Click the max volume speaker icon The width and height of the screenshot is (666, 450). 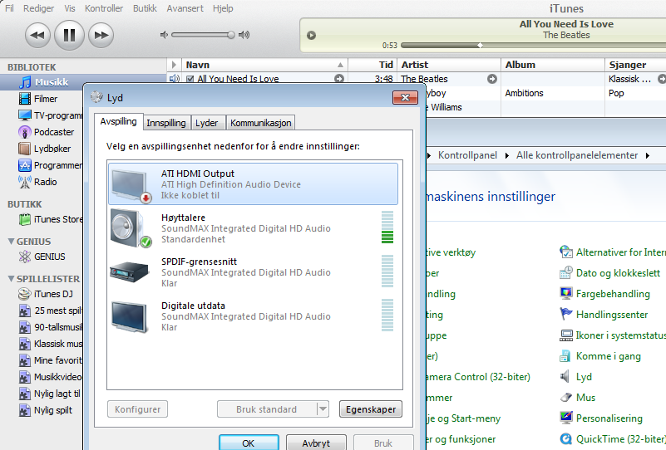click(x=244, y=35)
